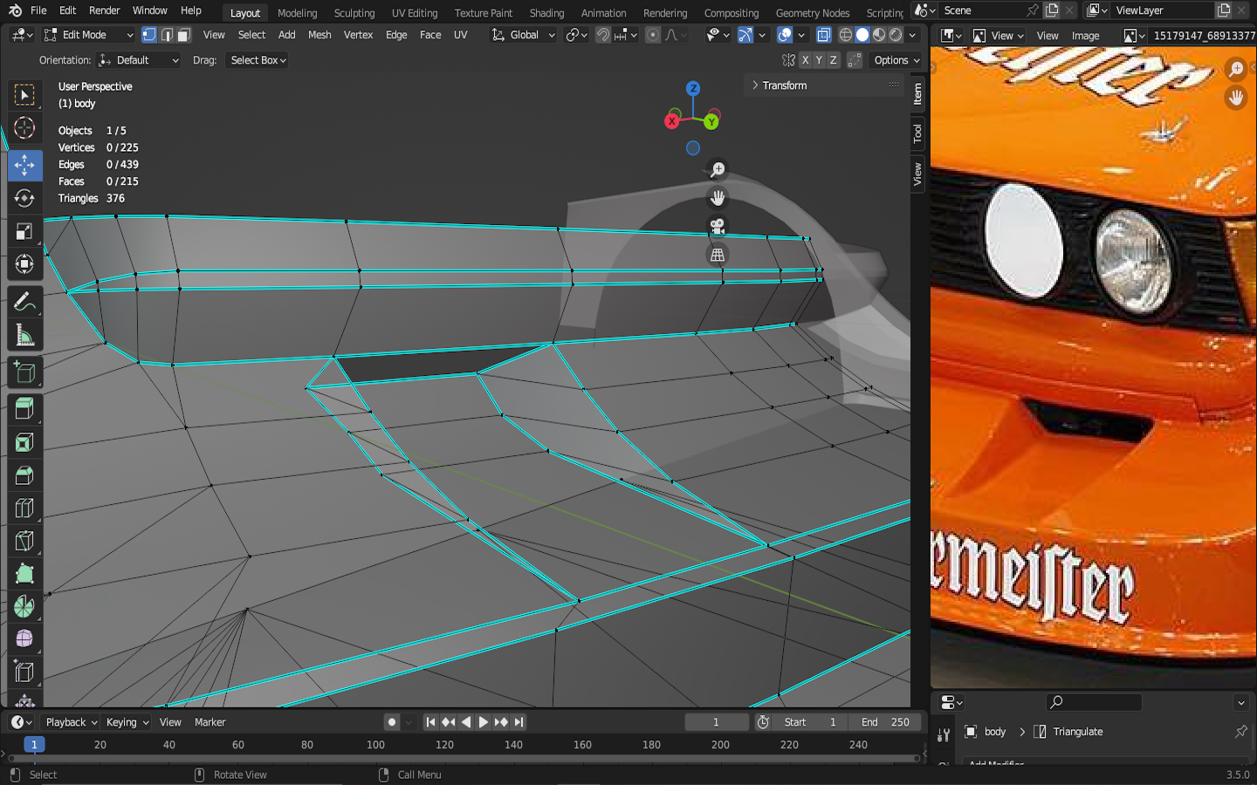Activate the Annotate tool

tap(24, 302)
